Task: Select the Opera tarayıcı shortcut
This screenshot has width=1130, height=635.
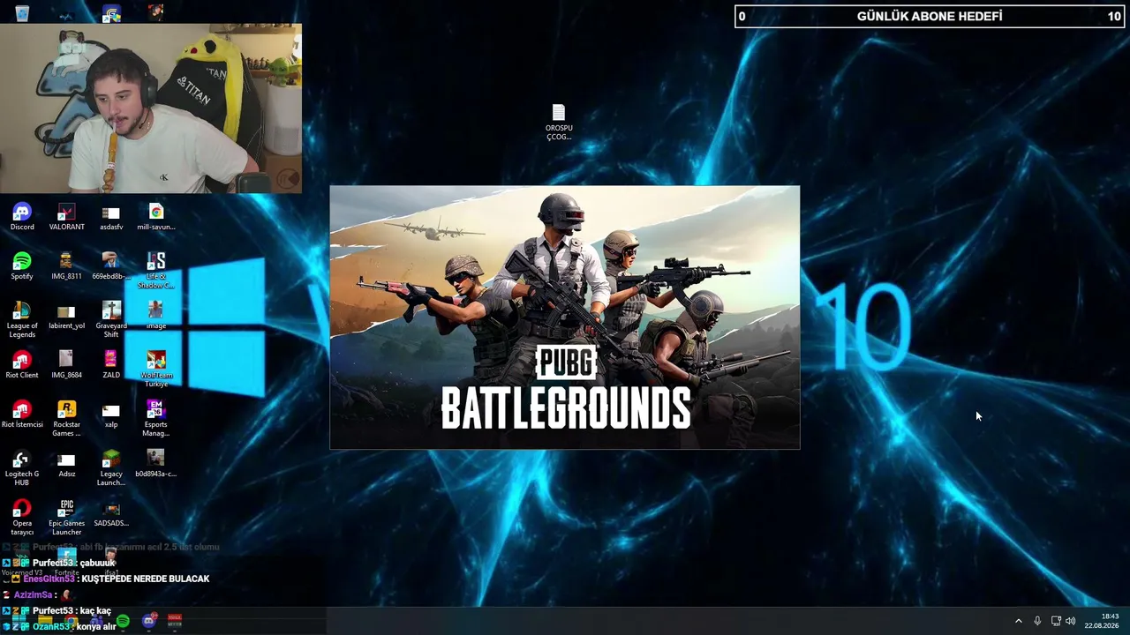Action: coord(22,518)
